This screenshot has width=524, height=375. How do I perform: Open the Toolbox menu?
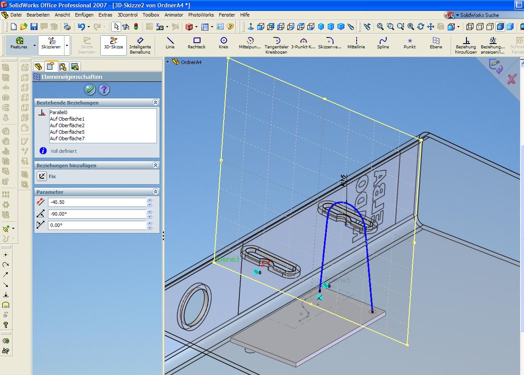pyautogui.click(x=151, y=15)
